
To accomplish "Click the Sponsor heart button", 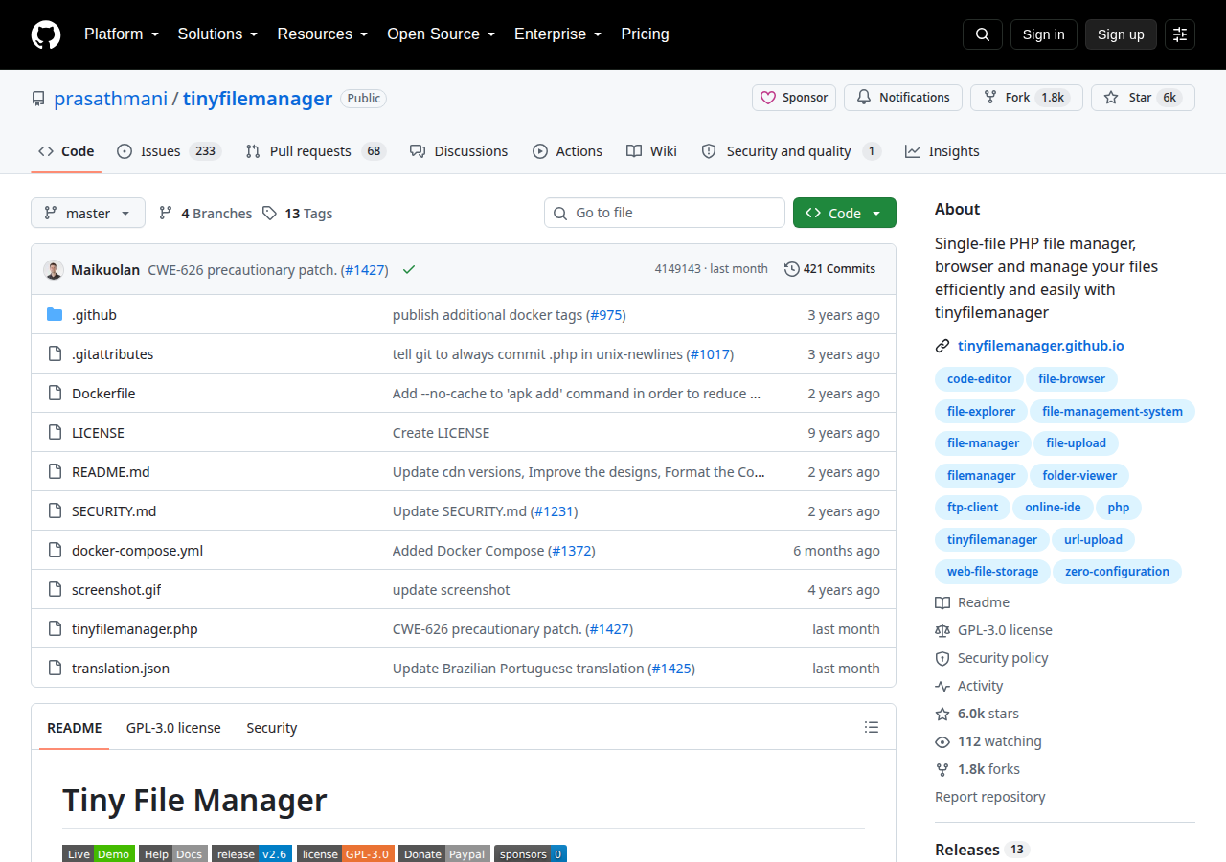I will (794, 98).
